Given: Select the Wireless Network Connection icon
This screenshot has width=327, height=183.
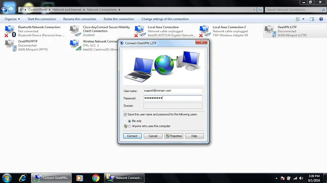Looking at the screenshot, I should coord(75,45).
